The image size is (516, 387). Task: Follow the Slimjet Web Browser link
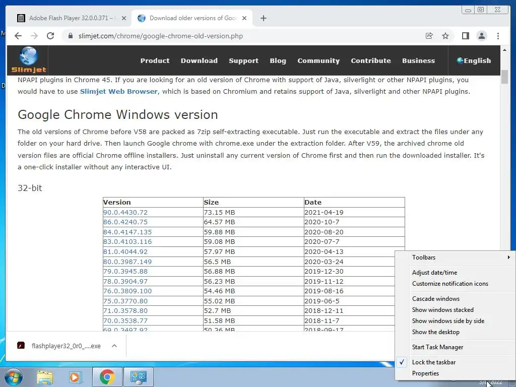pyautogui.click(x=120, y=92)
